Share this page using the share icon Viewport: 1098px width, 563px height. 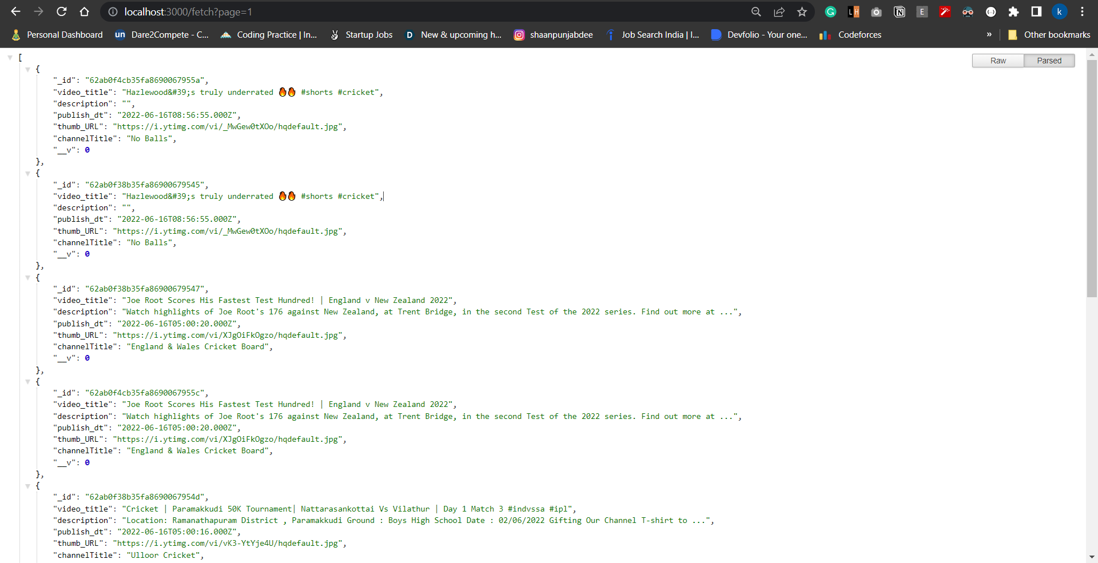779,11
